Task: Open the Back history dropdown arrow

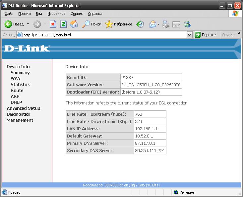Action: pyautogui.click(x=28, y=24)
